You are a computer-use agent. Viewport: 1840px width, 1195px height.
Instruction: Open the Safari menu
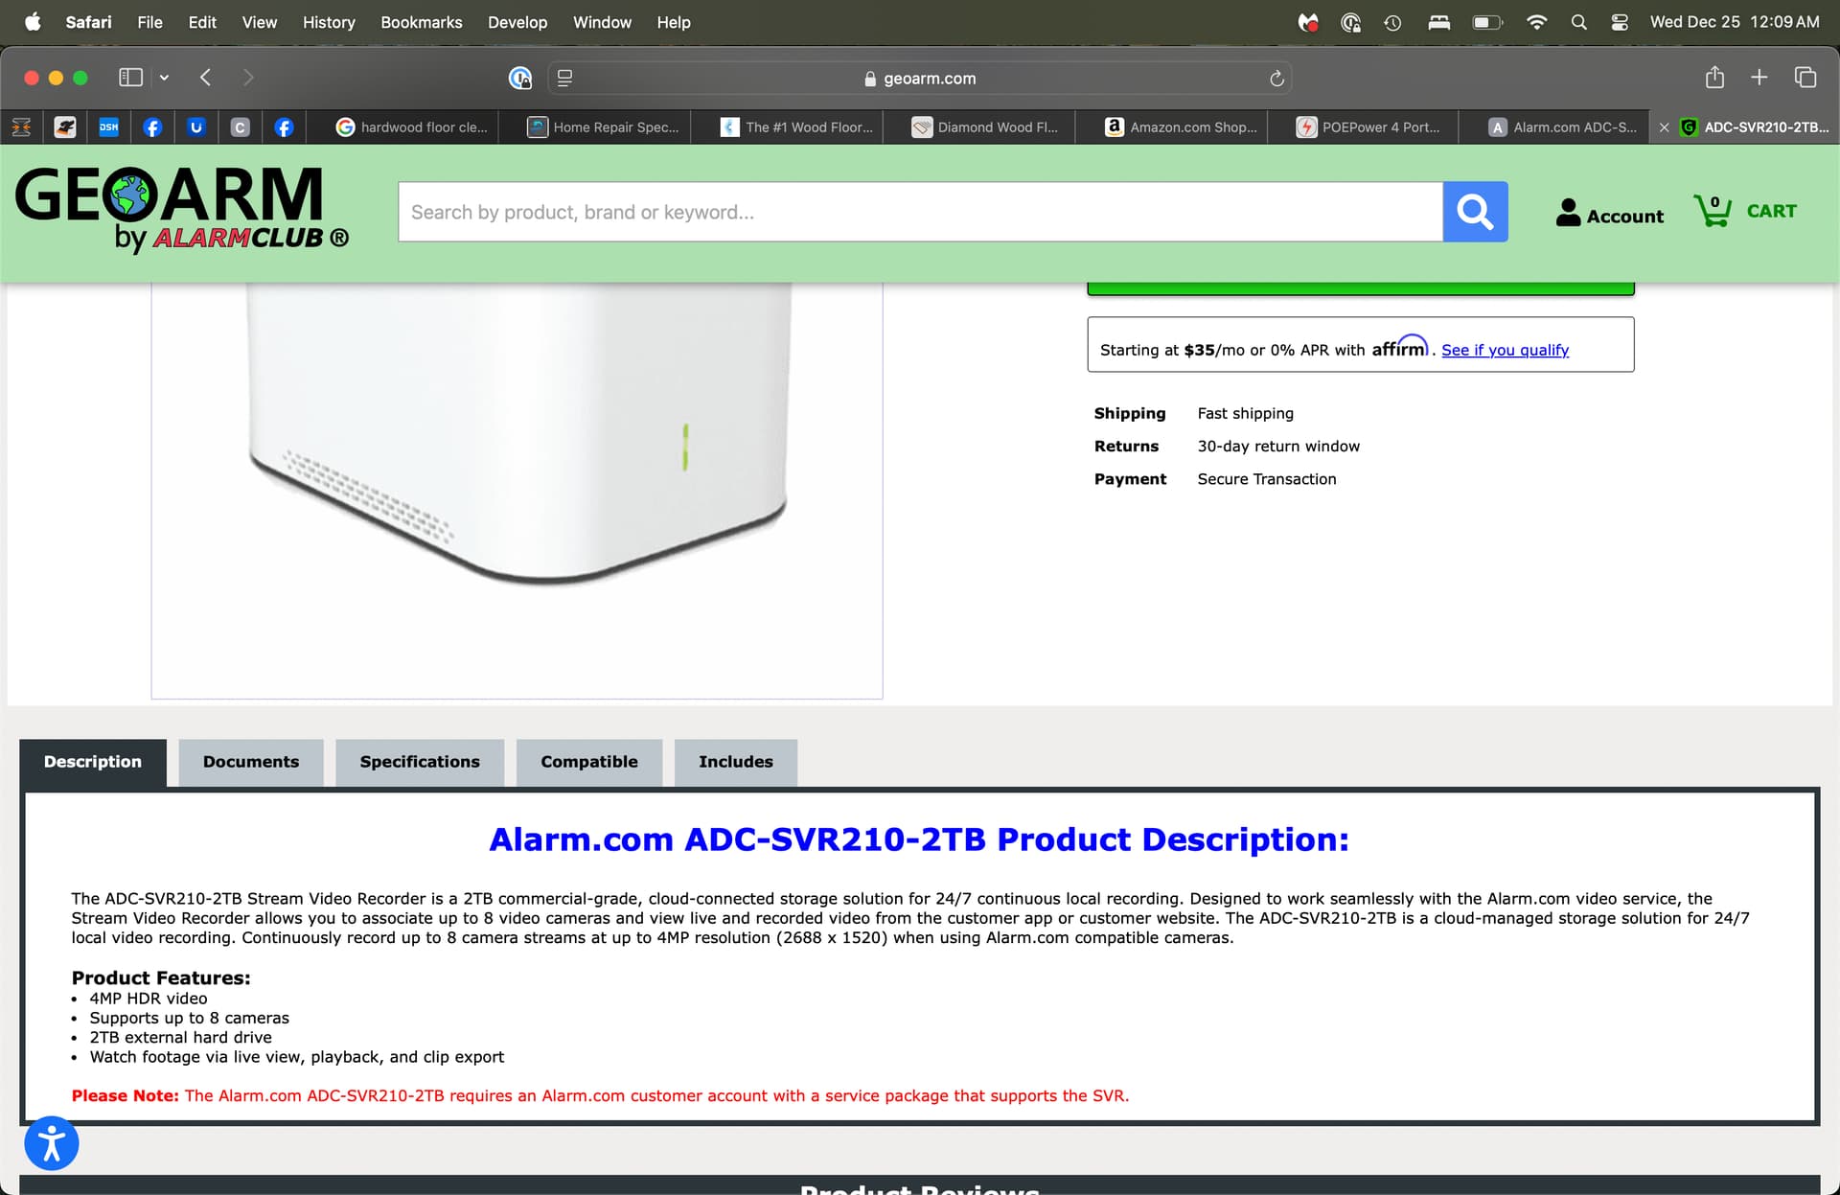click(88, 22)
